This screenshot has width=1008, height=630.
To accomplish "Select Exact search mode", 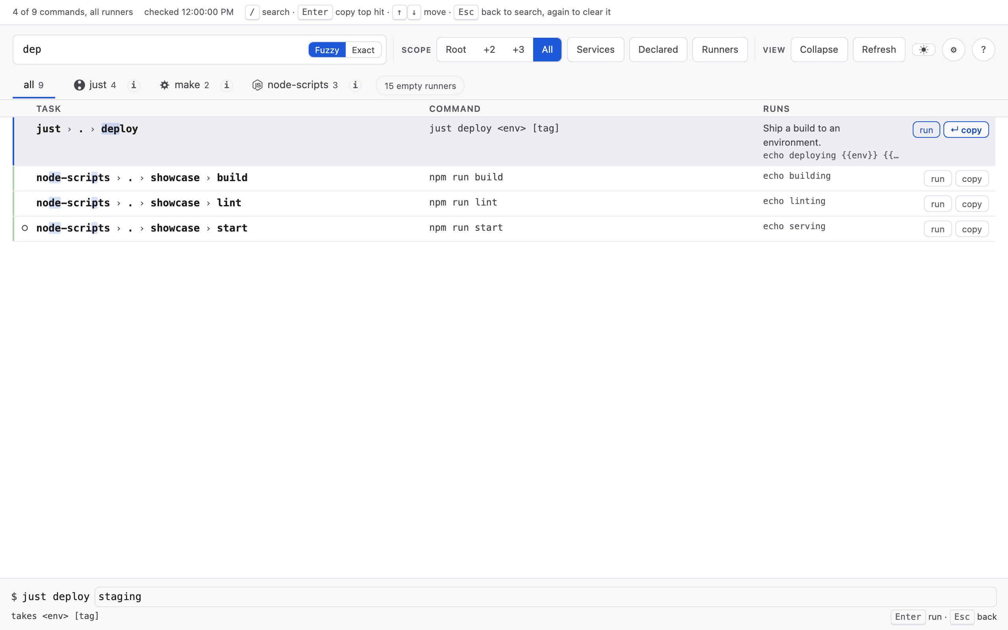I will [363, 50].
